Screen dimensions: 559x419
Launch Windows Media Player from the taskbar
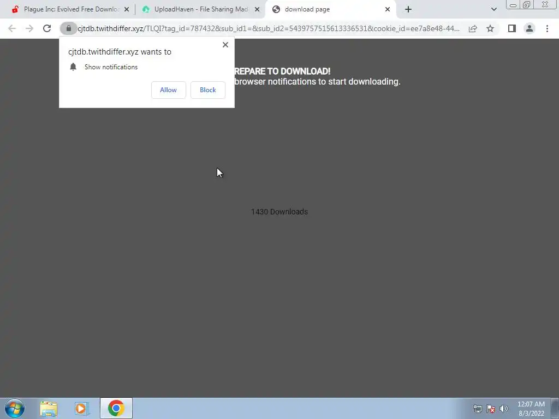[x=82, y=408]
